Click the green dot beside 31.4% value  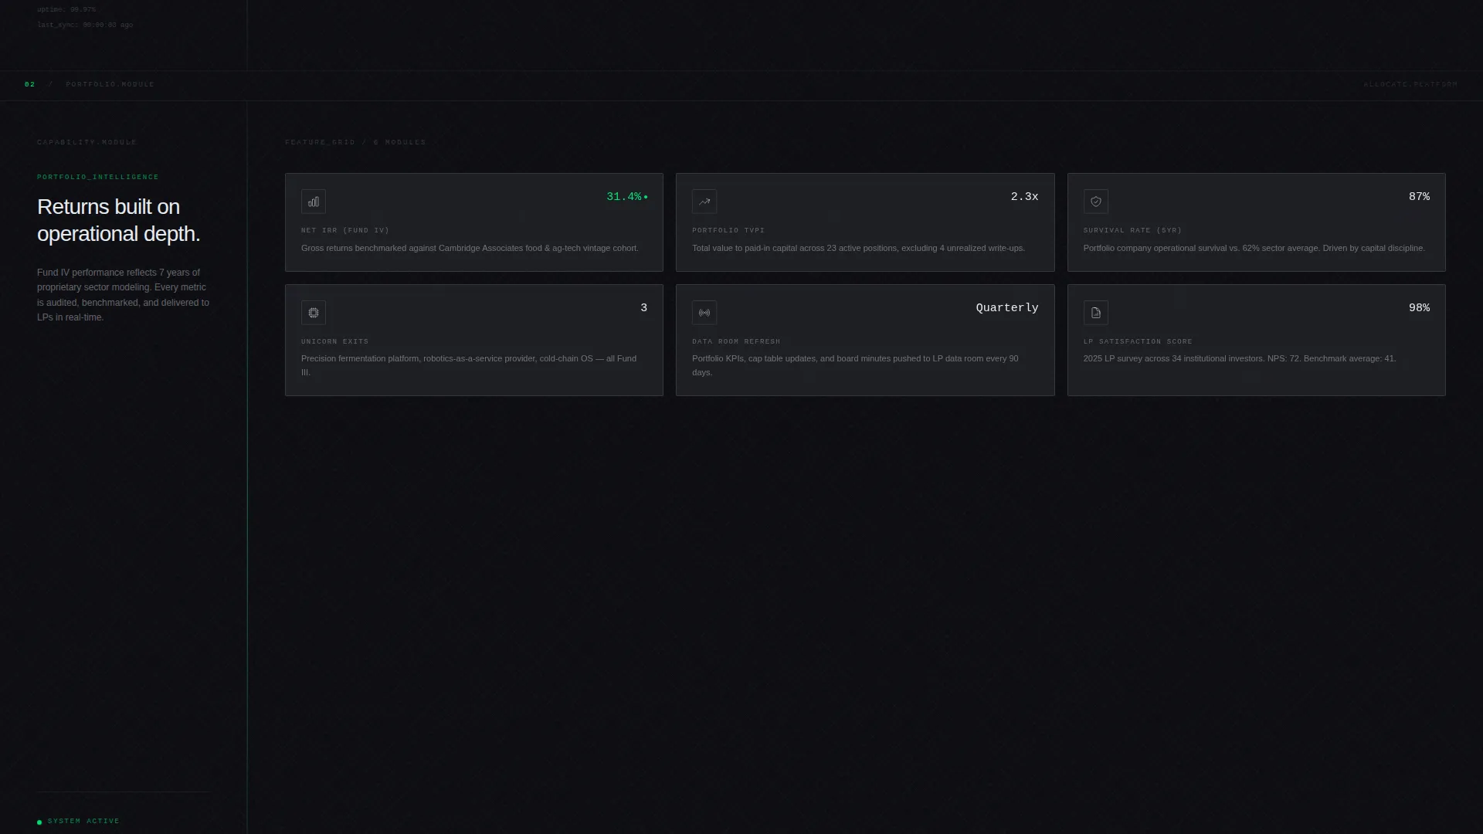(x=646, y=198)
